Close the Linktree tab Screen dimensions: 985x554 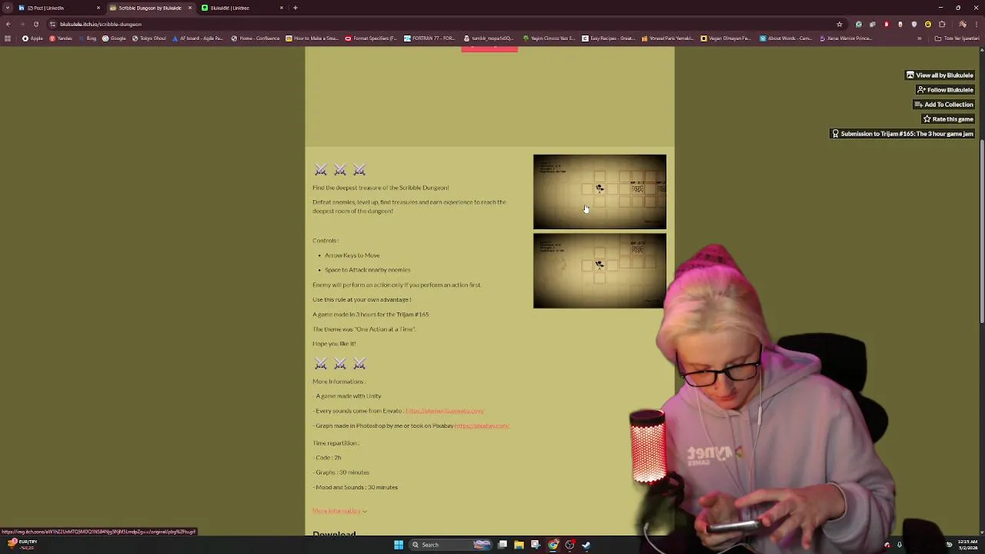[x=281, y=8]
